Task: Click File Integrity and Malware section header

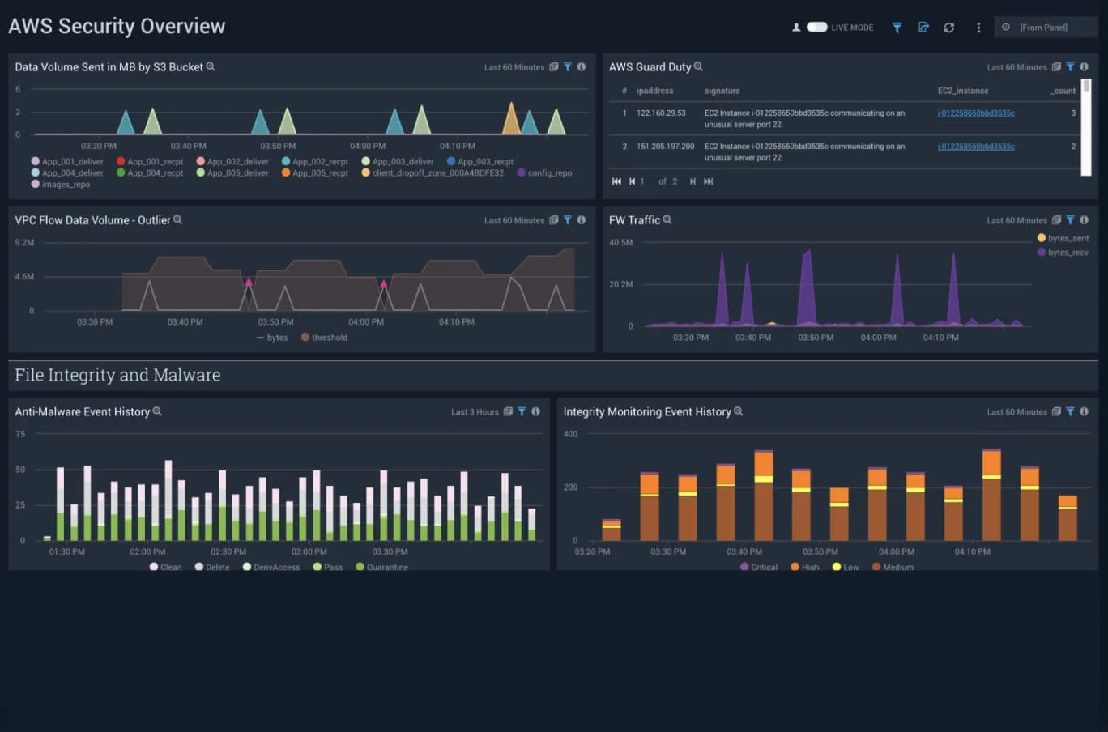Action: 117,375
